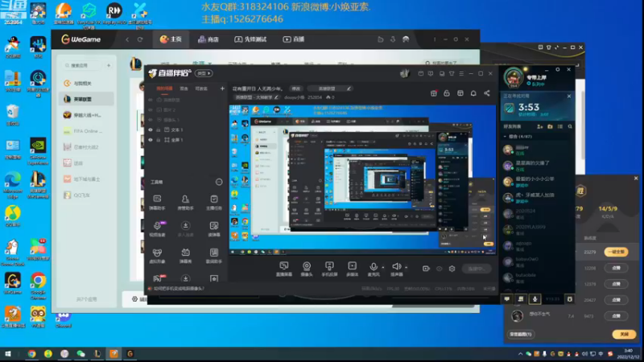This screenshot has height=362, width=644.
Task: Click the WeGame refresh icon
Action: pos(140,39)
